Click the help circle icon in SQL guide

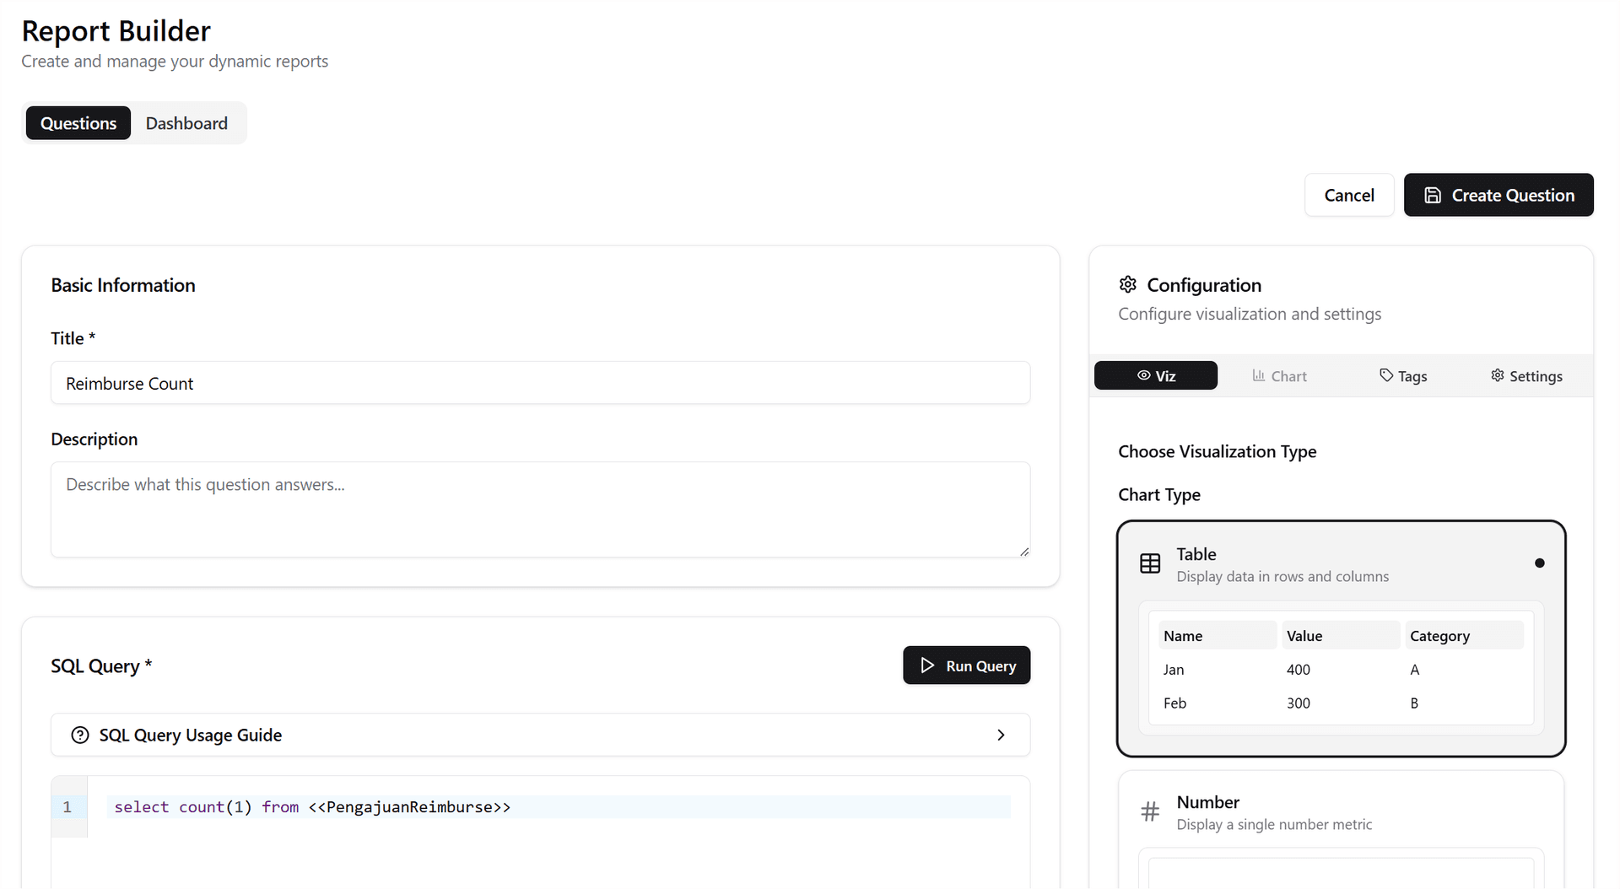[80, 735]
